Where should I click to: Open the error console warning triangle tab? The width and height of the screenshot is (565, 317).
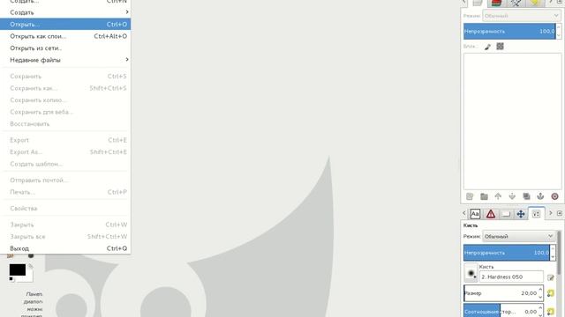[491, 214]
